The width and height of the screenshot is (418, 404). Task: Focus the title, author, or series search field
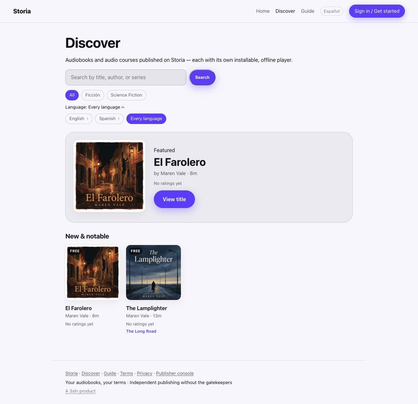[126, 77]
